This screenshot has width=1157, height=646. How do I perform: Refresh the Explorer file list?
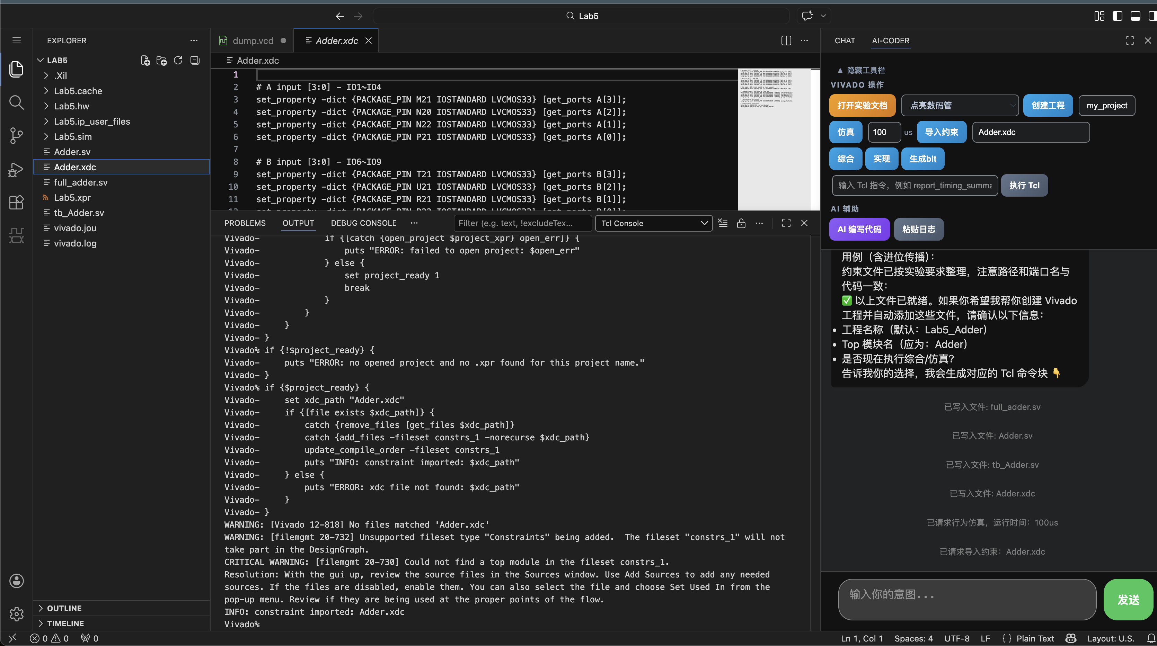point(178,60)
